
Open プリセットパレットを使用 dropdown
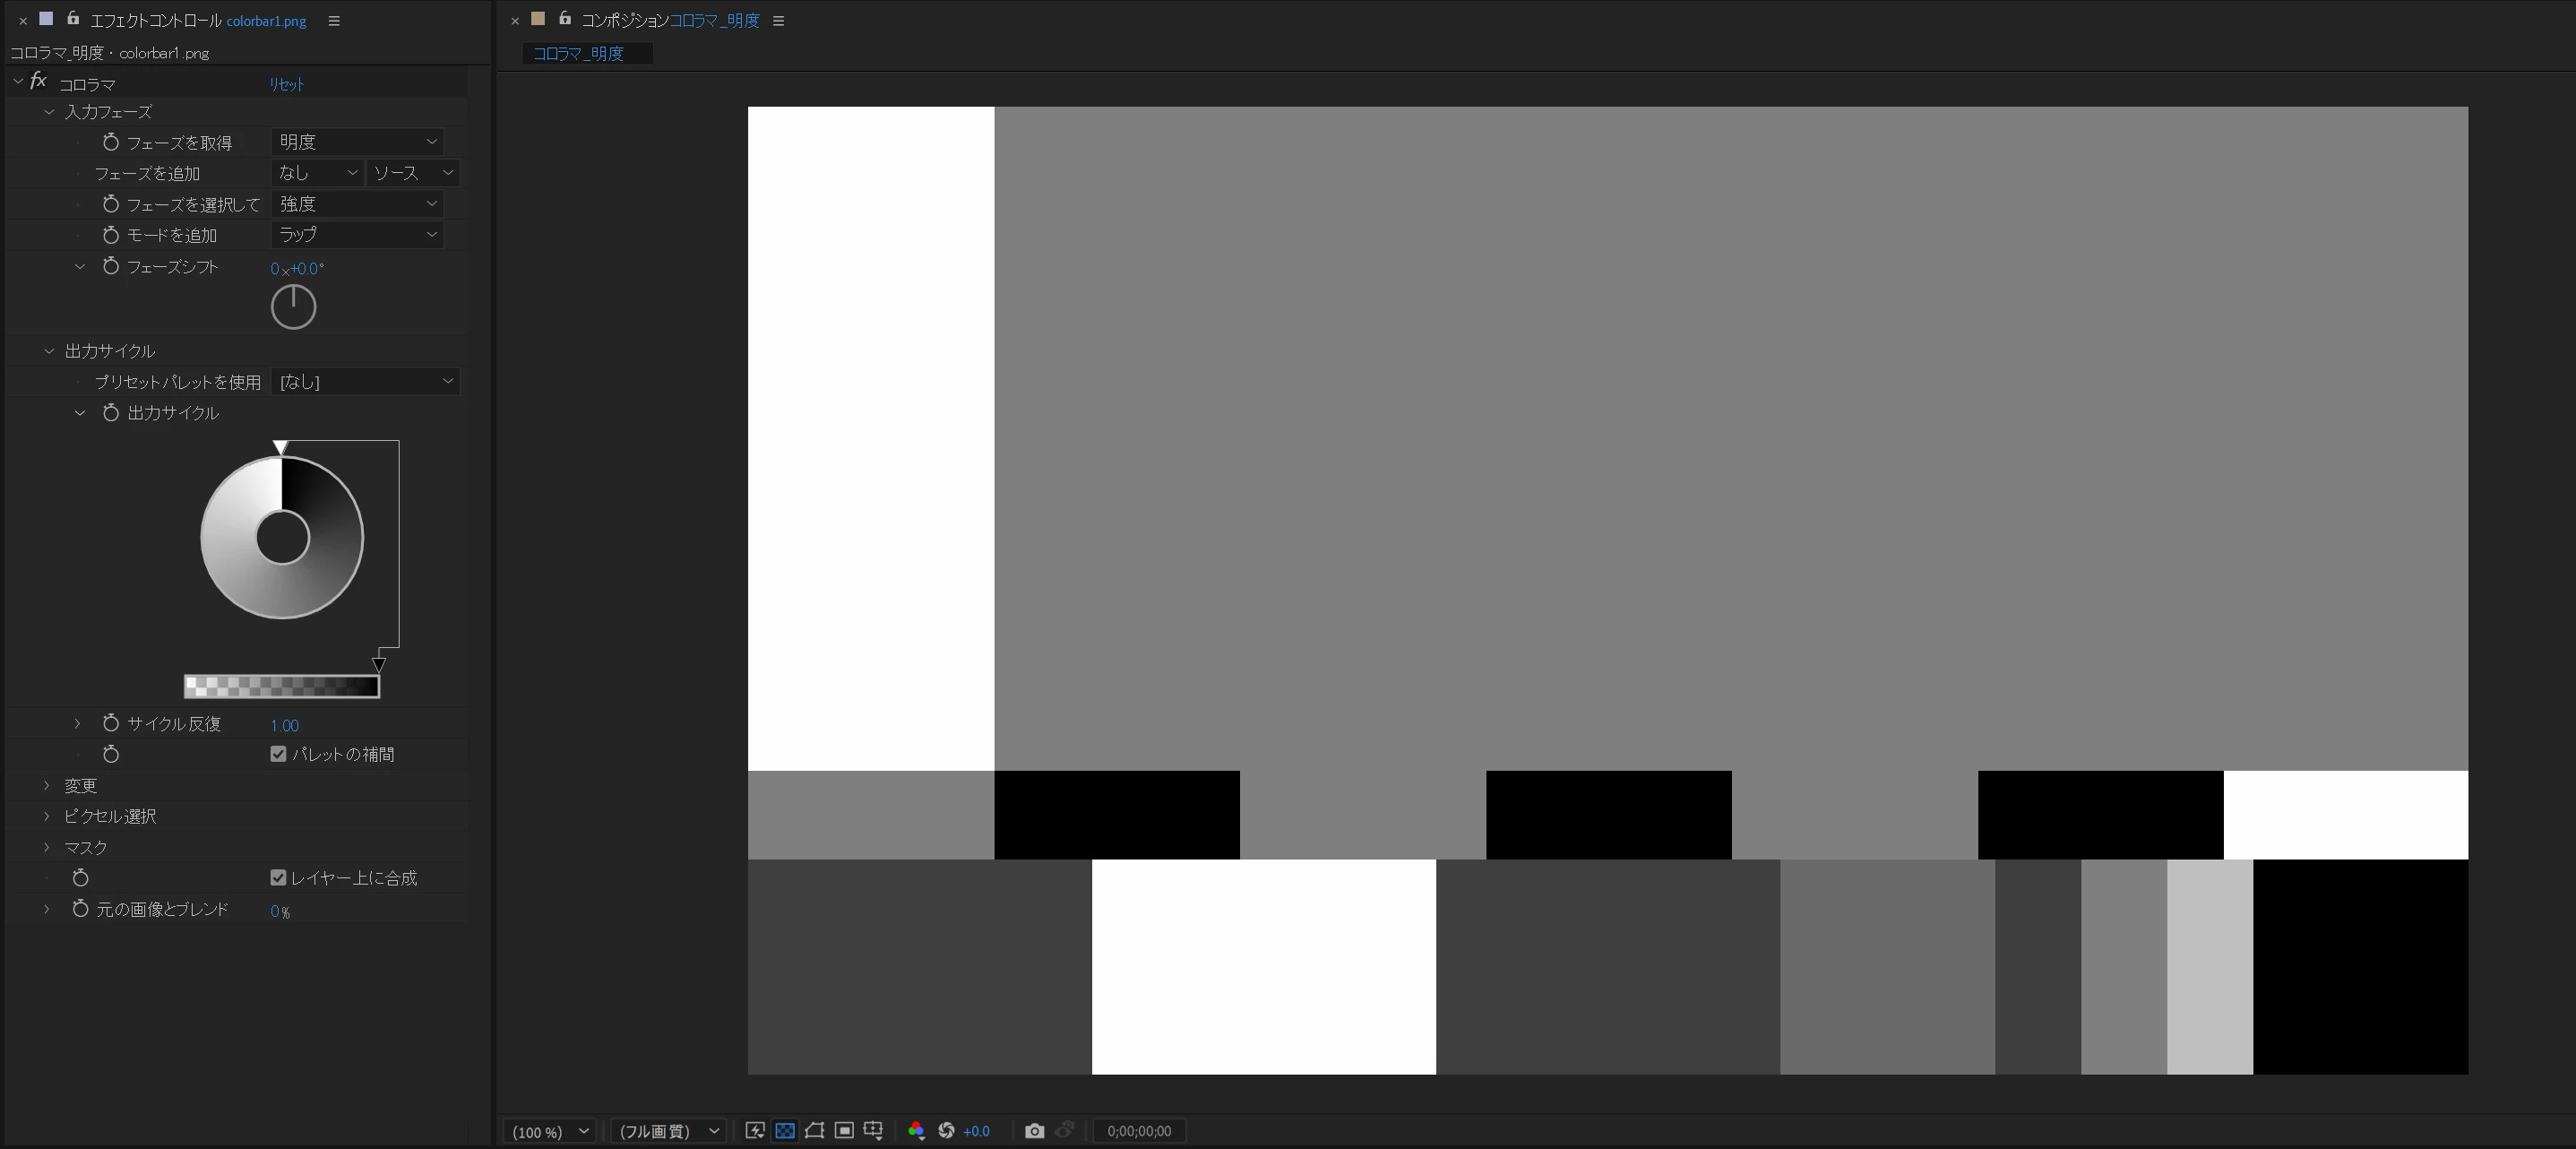tap(365, 382)
